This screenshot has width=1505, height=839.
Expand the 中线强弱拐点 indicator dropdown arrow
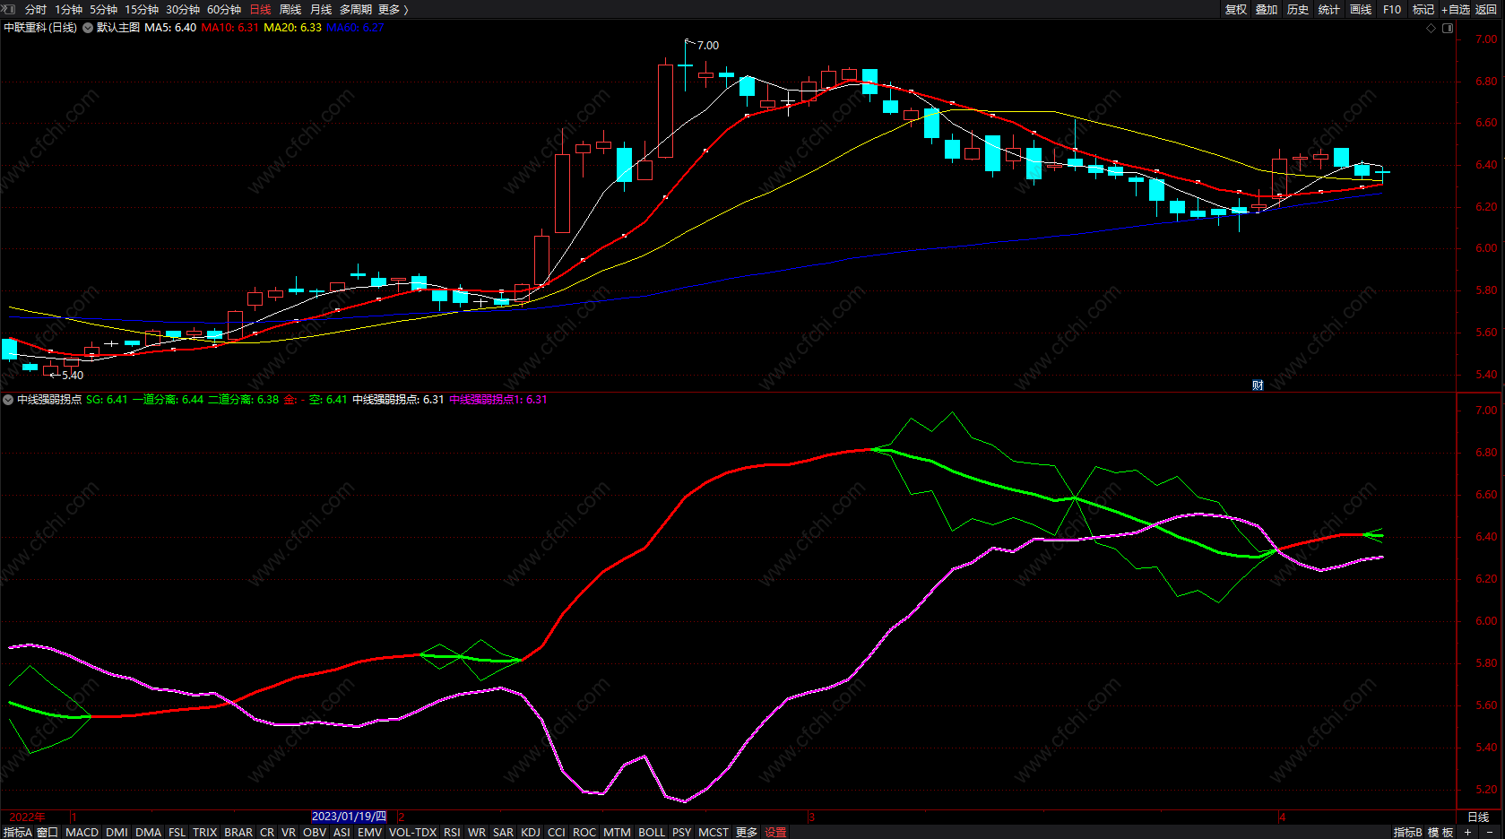click(8, 400)
